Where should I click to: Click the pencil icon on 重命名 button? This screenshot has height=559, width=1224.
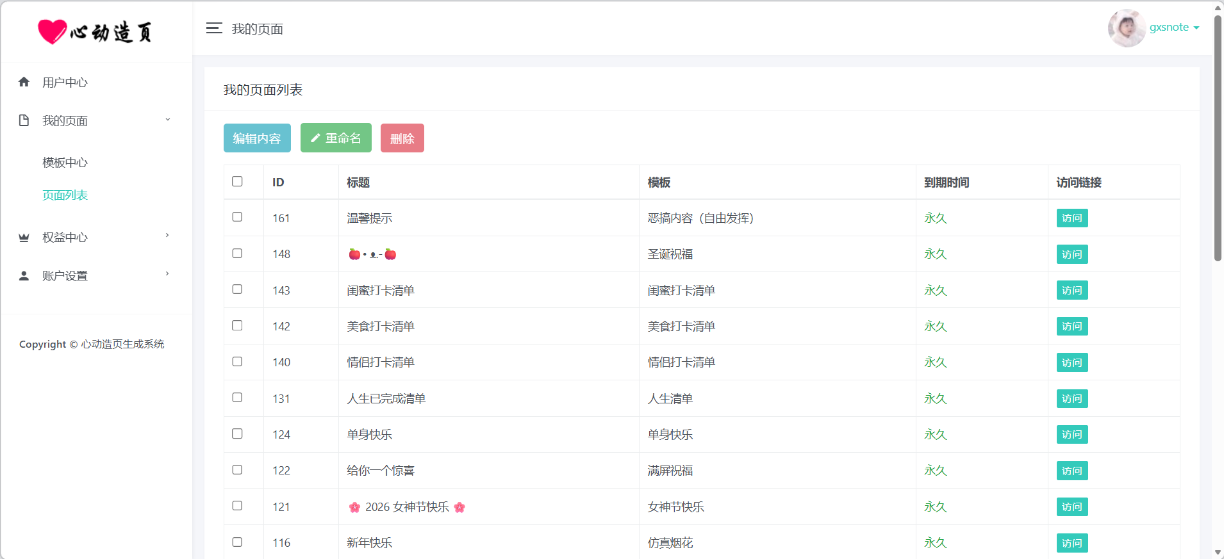click(x=315, y=138)
